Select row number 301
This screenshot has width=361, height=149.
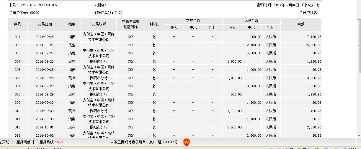click(18, 37)
